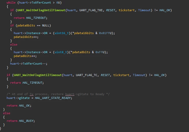Click 'UART_WaitOnFlagUntilTimeout' in the TC wait call
Image resolution: width=189 pixels, height=132 pixels.
click(38, 75)
